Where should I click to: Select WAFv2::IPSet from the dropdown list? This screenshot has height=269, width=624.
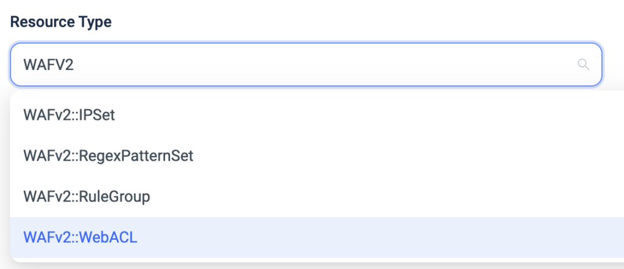click(x=317, y=115)
